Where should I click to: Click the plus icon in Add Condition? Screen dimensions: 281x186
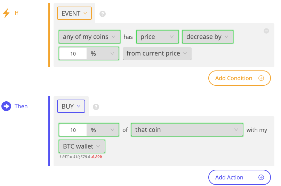tap(261, 78)
